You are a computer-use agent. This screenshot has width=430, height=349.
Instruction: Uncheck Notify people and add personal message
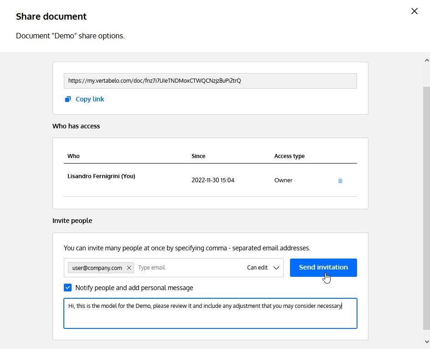68,287
